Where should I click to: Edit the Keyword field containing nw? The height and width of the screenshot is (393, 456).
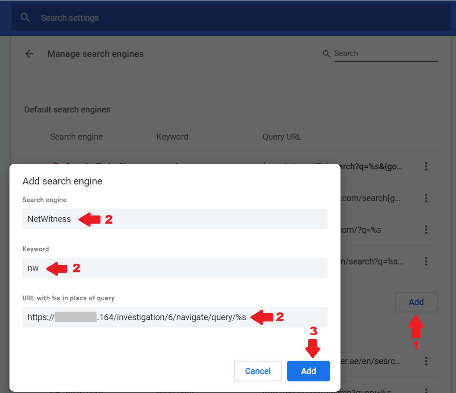[x=175, y=268]
